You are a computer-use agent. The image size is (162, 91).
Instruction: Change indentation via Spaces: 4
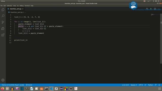[134, 85]
